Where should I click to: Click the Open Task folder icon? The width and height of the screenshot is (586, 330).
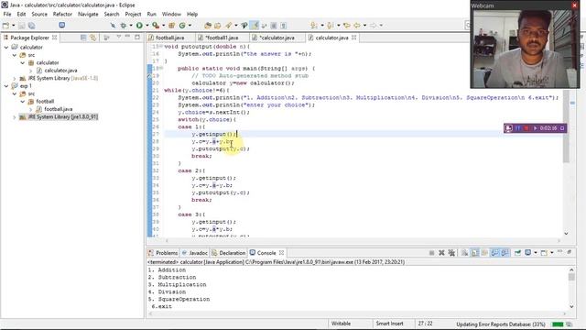218,26
